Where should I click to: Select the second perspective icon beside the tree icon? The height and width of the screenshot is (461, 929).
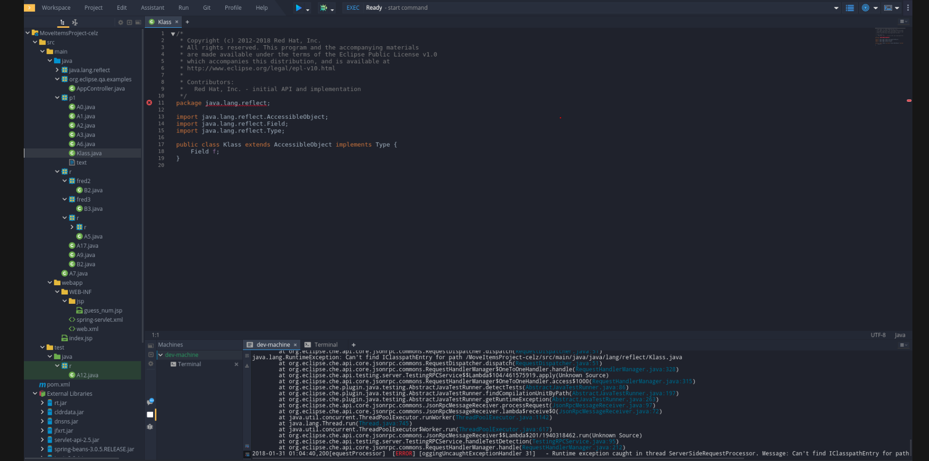75,22
